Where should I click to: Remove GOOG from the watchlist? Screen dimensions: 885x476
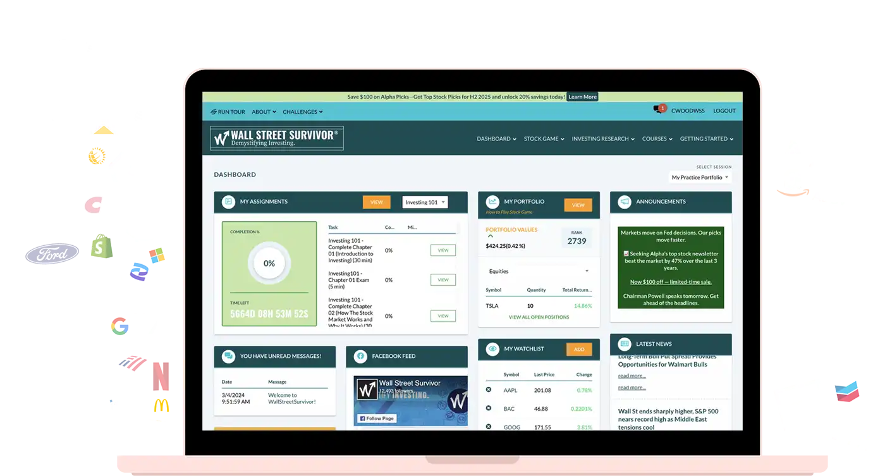[489, 427]
